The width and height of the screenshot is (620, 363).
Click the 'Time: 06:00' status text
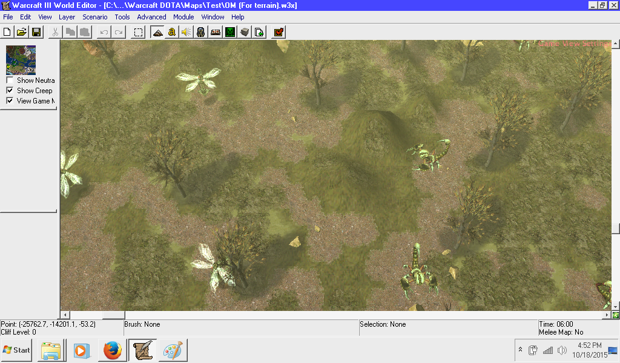(x=556, y=324)
